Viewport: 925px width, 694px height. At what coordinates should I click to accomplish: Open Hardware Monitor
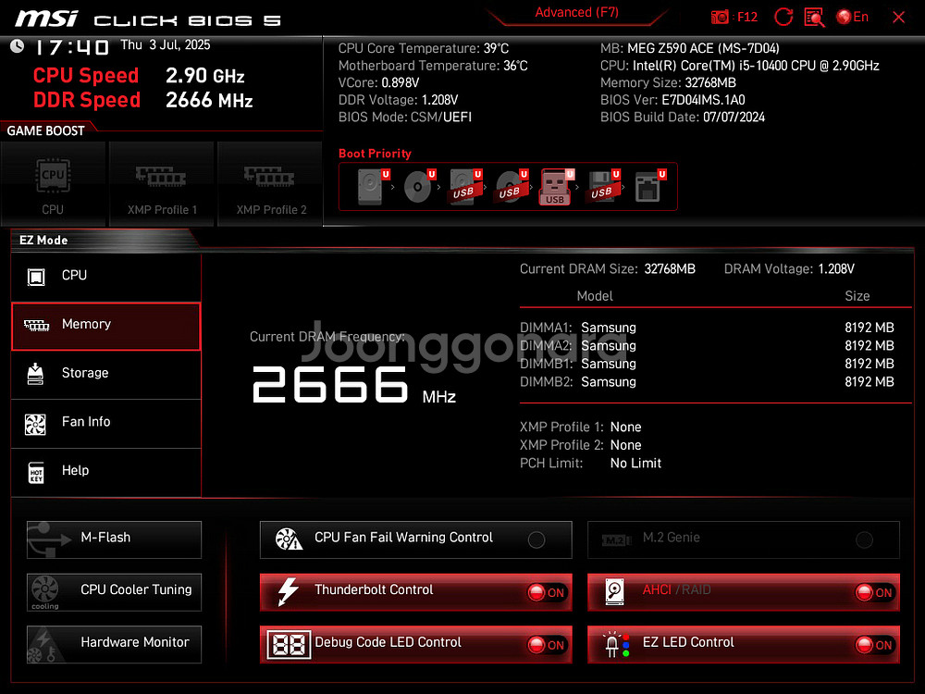click(114, 644)
